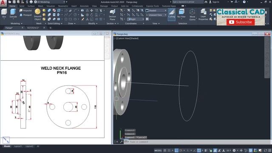Open the No Filter selection dropdown

181,14
